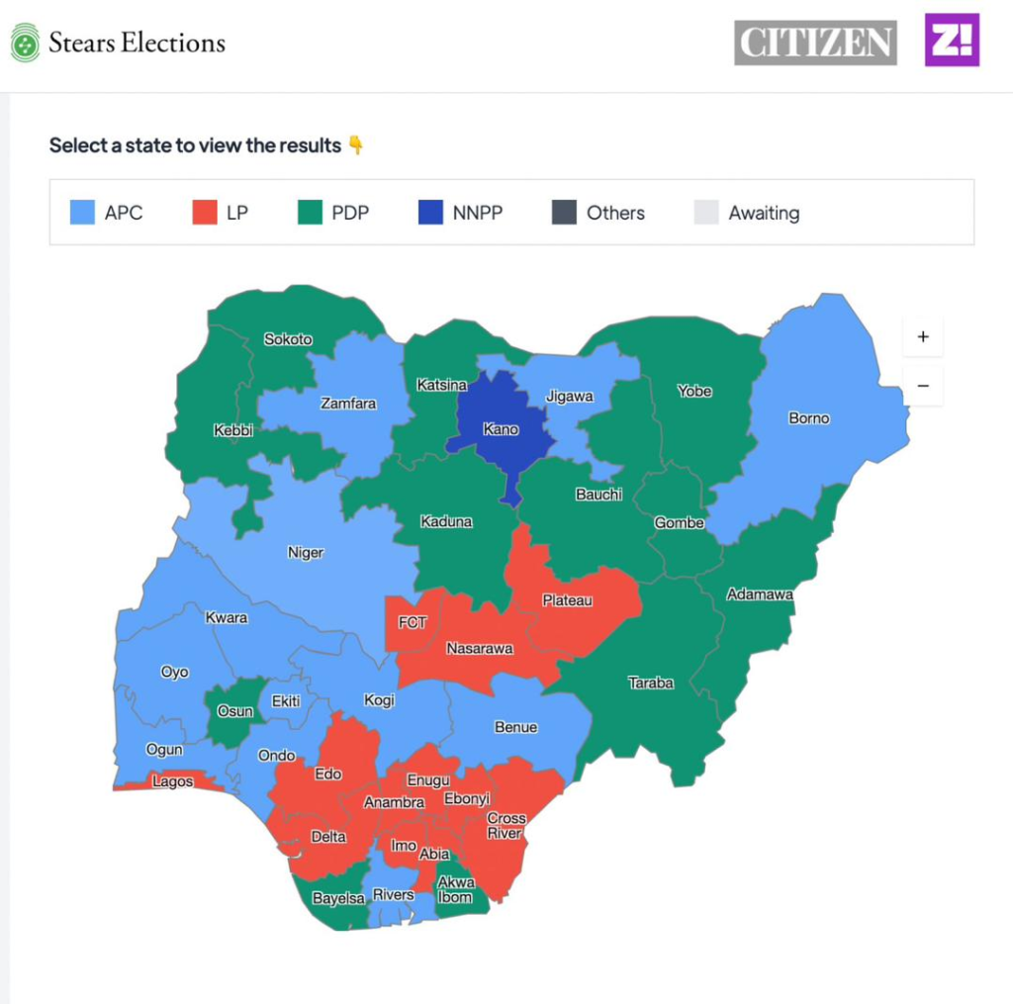Click the NNPP dark blue legend swatch

(429, 213)
